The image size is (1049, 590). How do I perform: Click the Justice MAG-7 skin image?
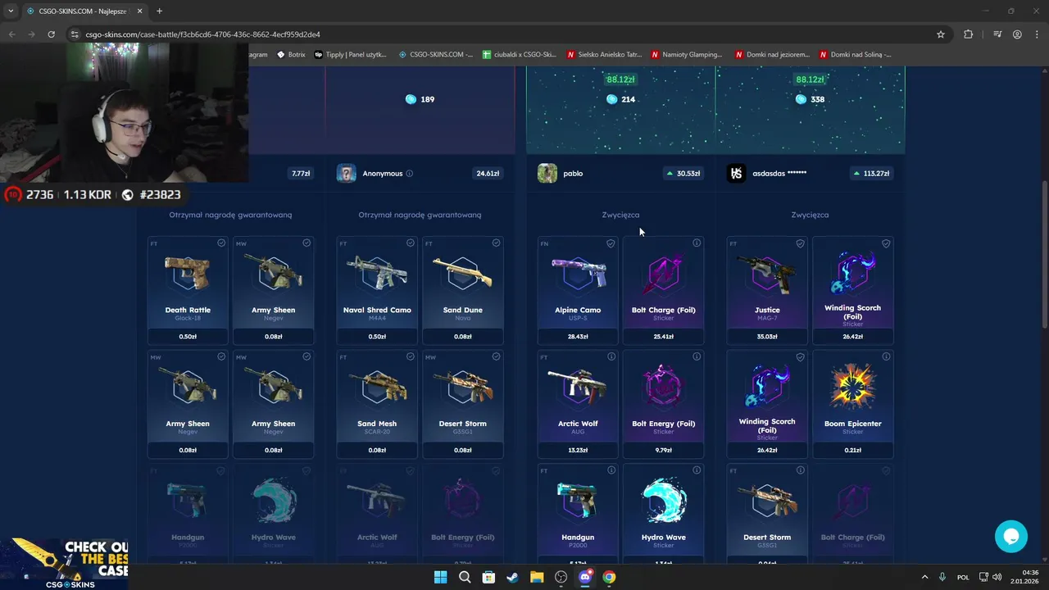pos(767,273)
